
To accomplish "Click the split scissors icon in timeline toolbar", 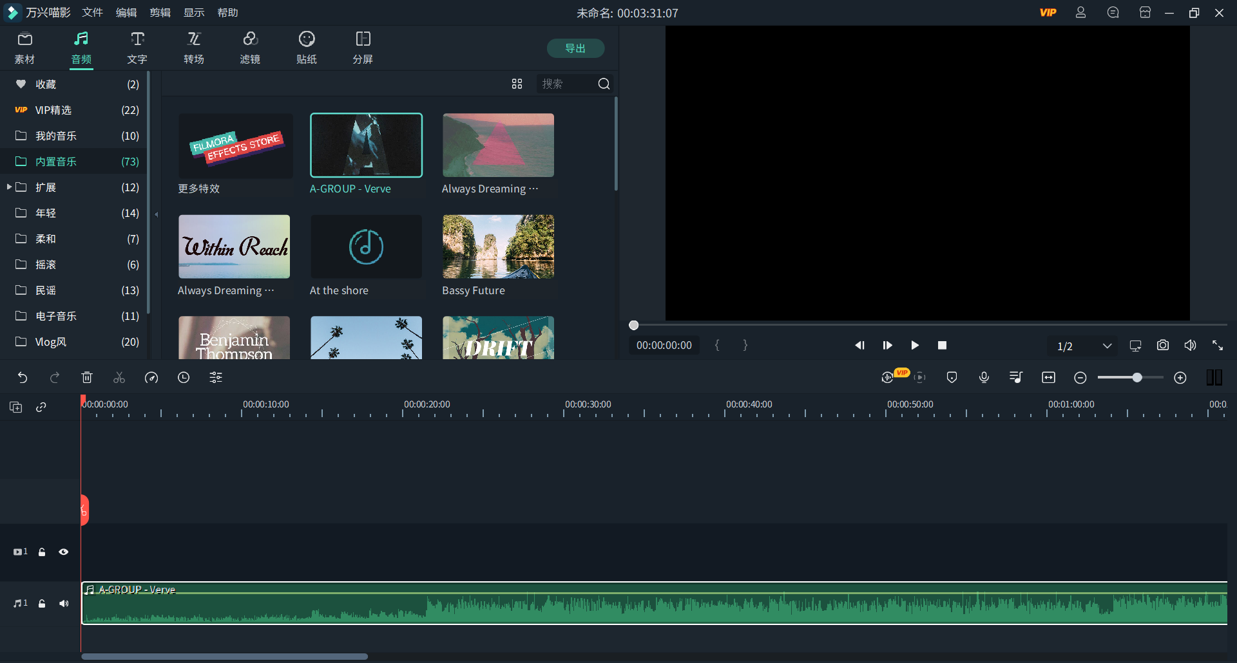I will (x=119, y=378).
